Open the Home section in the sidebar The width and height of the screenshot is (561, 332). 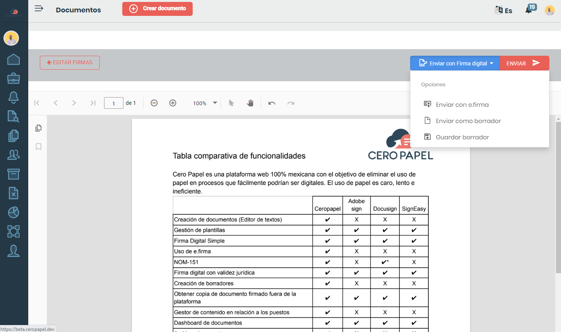pos(13,59)
